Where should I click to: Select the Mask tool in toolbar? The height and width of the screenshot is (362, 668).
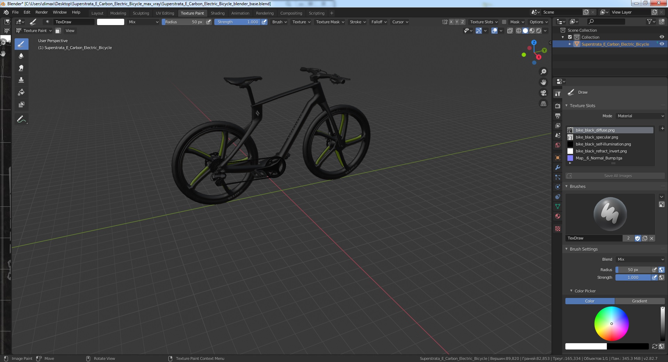(x=21, y=105)
